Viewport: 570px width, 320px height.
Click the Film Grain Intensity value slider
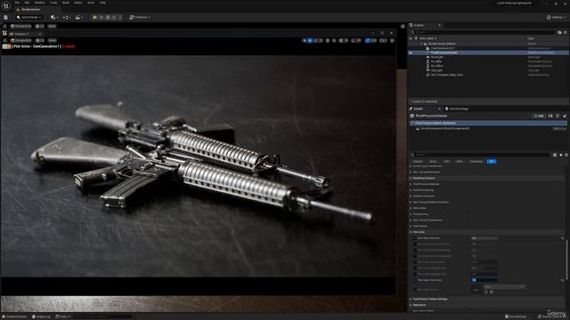click(484, 238)
